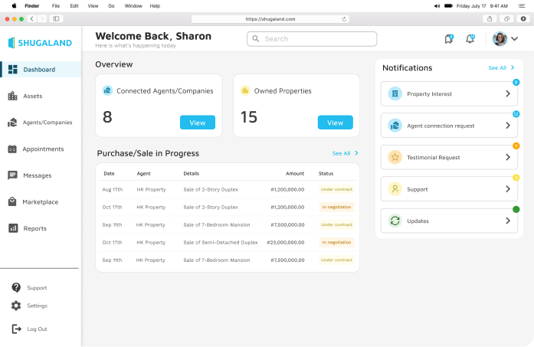The image size is (534, 347).
Task: Click View button for Owned Properties
Action: pos(335,123)
